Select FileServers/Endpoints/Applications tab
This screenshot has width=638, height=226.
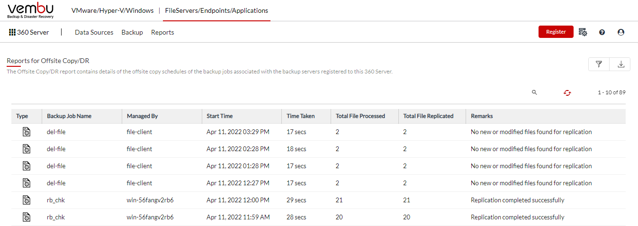coord(216,10)
